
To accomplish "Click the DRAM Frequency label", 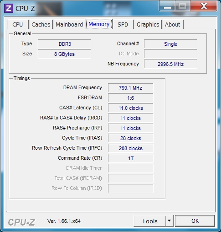I will pyautogui.click(x=82, y=87).
